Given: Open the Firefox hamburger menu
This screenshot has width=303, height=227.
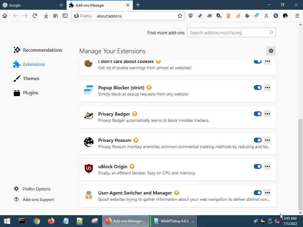Looking at the screenshot, I should coord(297,16).
